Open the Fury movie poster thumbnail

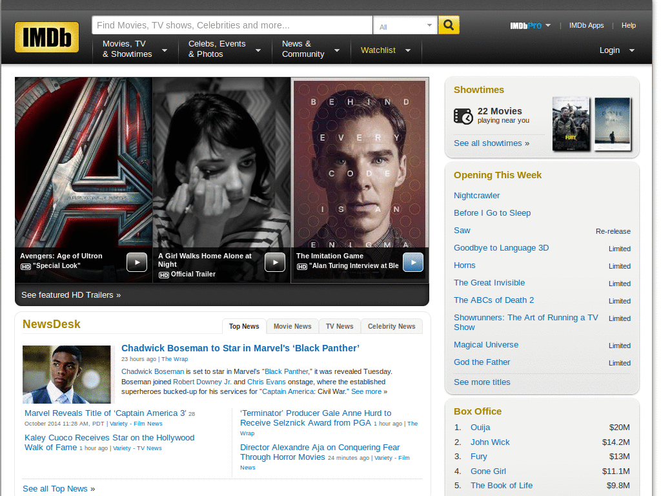[571, 123]
